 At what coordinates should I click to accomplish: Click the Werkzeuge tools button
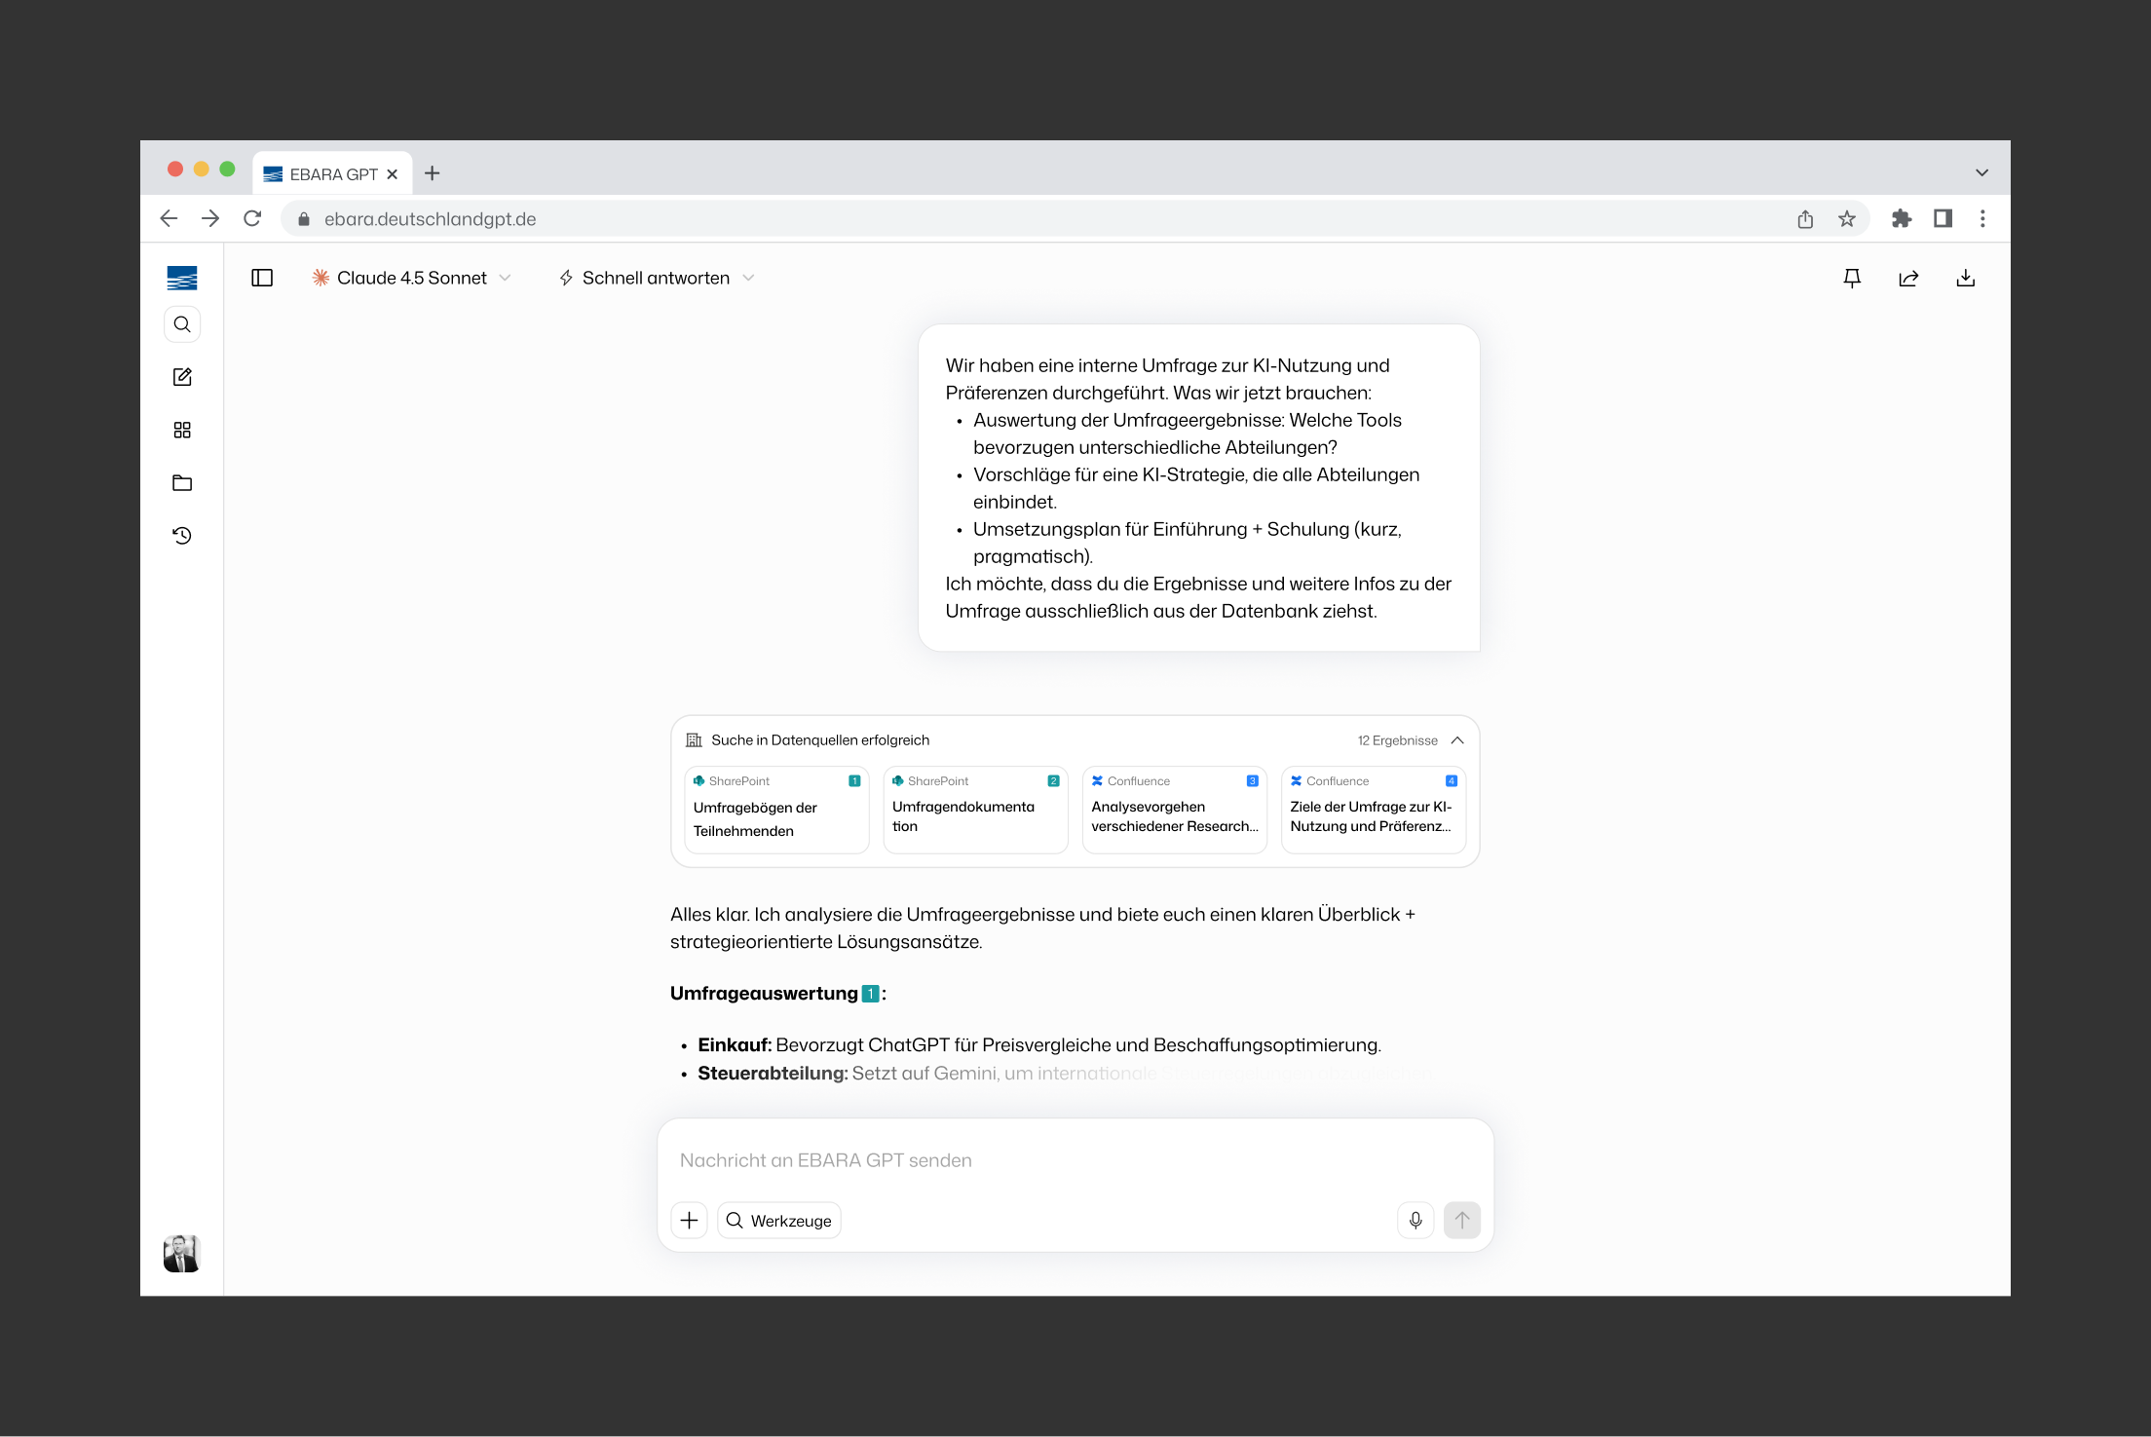click(779, 1221)
